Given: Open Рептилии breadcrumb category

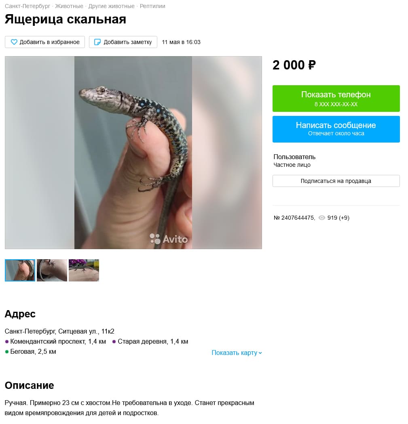Looking at the screenshot, I should 152,6.
